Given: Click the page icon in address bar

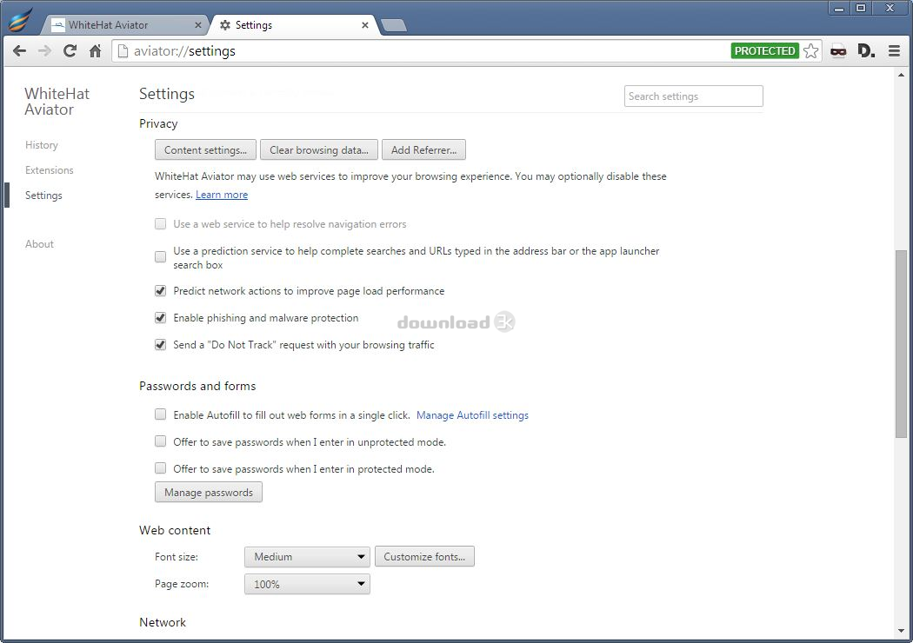Looking at the screenshot, I should pyautogui.click(x=123, y=51).
